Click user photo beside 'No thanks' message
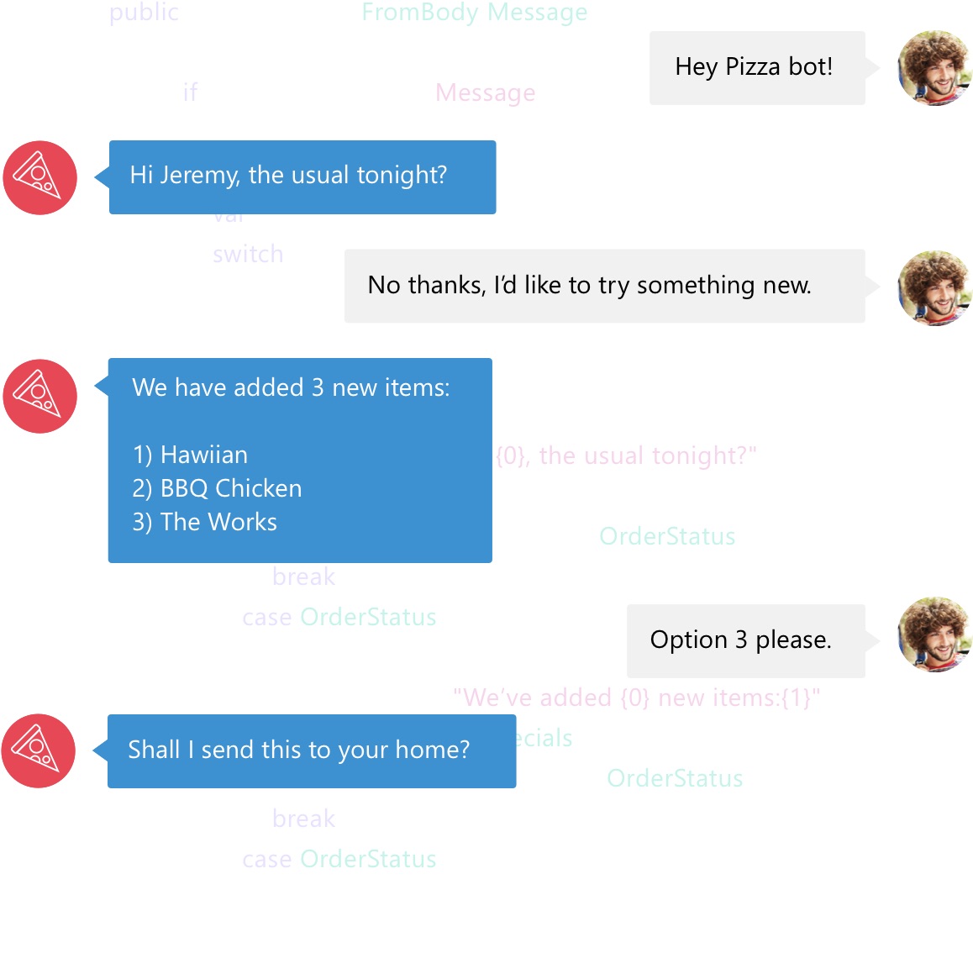This screenshot has width=973, height=953. click(935, 288)
